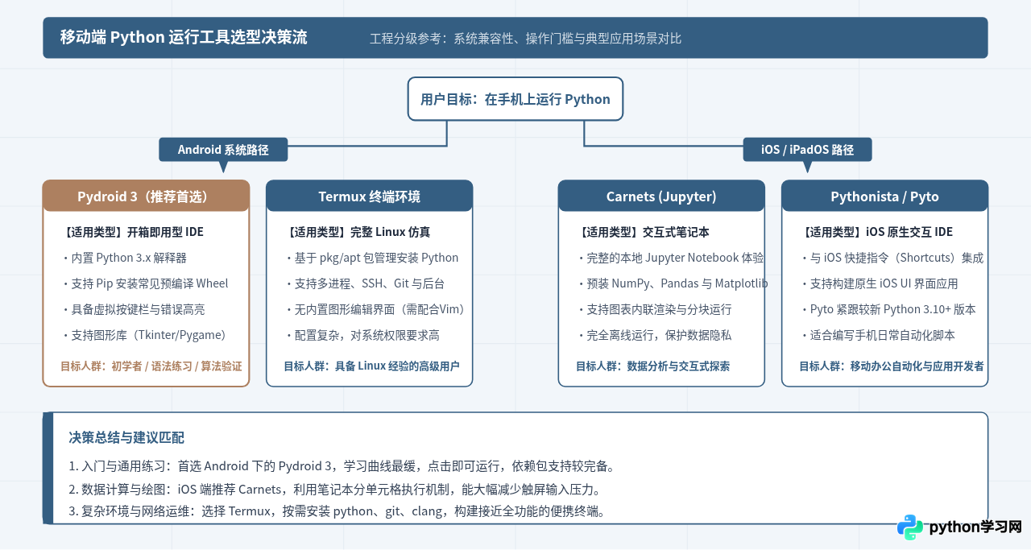The image size is (1031, 550).
Task: Select the 用户目标：在手机上运行 Python box
Action: (x=515, y=99)
